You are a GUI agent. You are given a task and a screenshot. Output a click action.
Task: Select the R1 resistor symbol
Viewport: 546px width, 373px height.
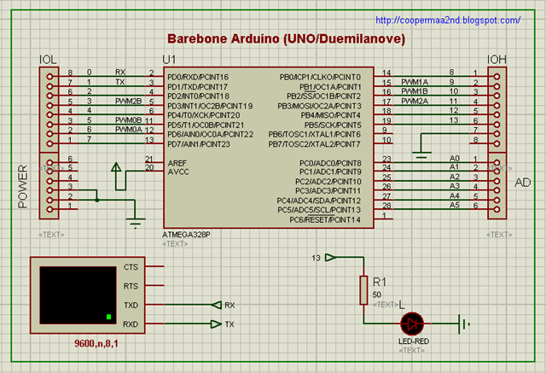[x=363, y=291]
